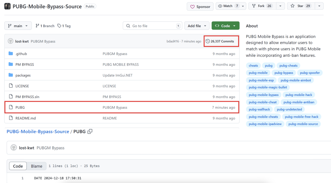Click the PUBG file icon
Viewport: 331px width, 183px height.
coord(11,107)
